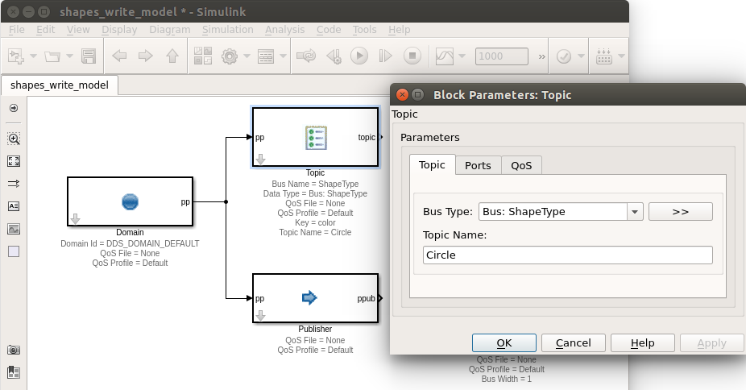Click Hide/Show Explorer Bar icon

(x=14, y=109)
